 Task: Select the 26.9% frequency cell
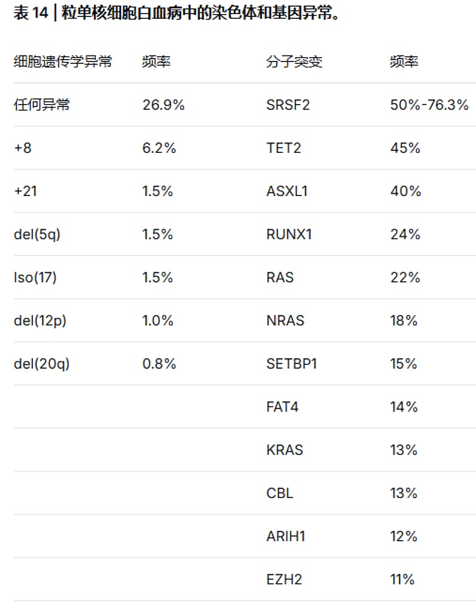[x=163, y=105]
